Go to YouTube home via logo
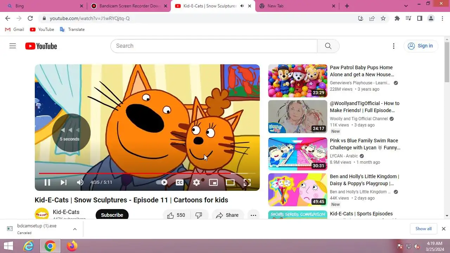Viewport: 450px width, 253px height. tap(41, 46)
